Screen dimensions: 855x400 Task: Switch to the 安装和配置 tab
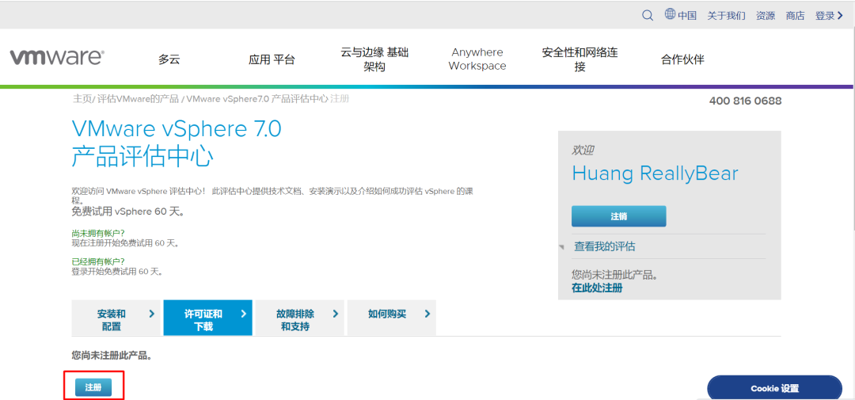116,318
